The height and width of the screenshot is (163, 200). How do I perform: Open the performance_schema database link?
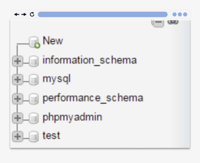click(93, 98)
